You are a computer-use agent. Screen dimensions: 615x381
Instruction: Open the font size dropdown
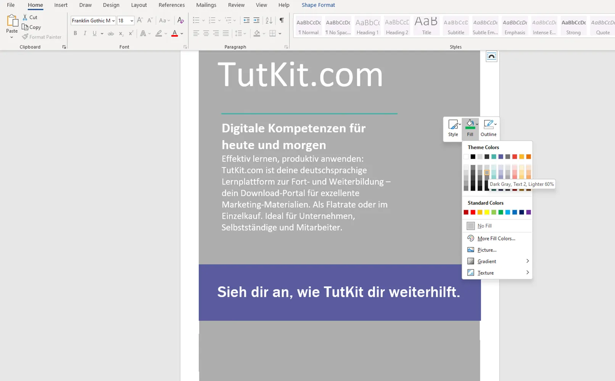[x=132, y=21]
